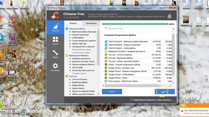
Task: Select the 337 266 КБ size value
Action: point(156,55)
